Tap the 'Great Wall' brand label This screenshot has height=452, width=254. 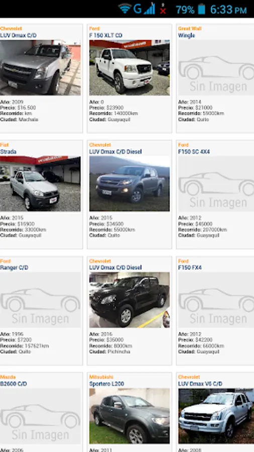coord(190,29)
